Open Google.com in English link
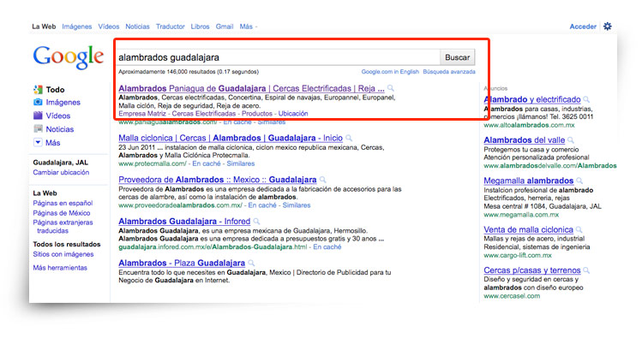The height and width of the screenshot is (338, 642). point(390,72)
